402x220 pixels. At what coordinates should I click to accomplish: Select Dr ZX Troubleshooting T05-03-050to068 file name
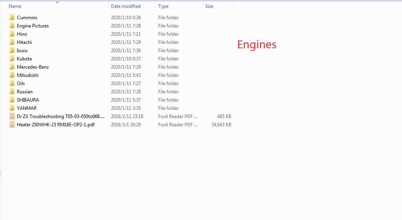61,116
